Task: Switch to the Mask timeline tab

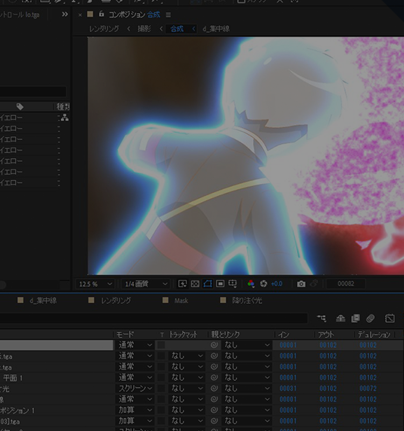Action: [x=181, y=301]
